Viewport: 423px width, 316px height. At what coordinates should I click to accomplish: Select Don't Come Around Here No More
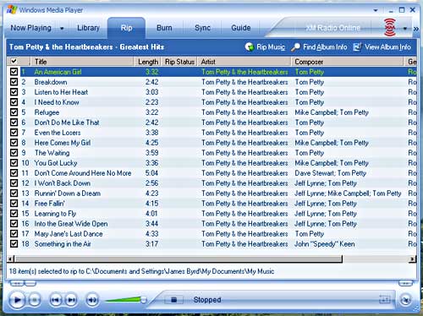pos(83,173)
